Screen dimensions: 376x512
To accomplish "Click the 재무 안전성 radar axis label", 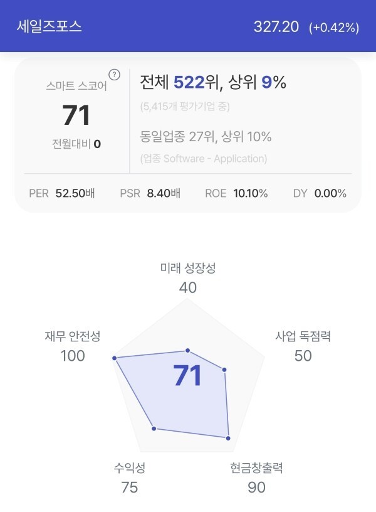I will (x=73, y=337).
